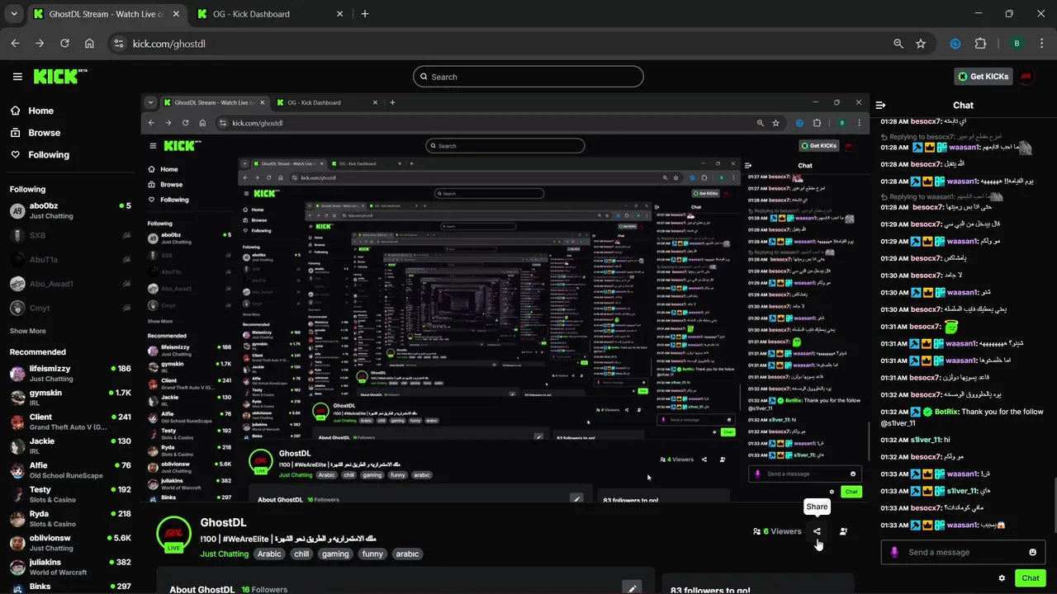The width and height of the screenshot is (1057, 594).
Task: Open recommended channel gymskin
Action: click(x=69, y=398)
